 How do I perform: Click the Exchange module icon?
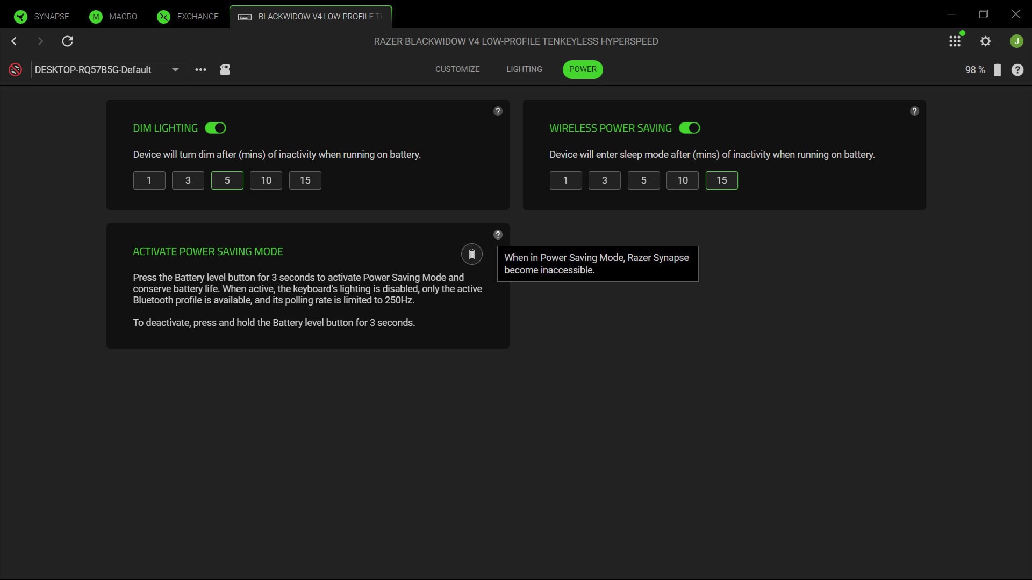163,17
